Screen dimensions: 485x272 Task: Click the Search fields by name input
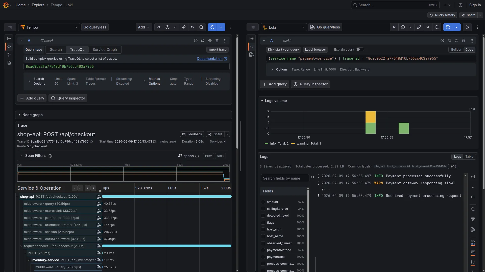pos(284,178)
